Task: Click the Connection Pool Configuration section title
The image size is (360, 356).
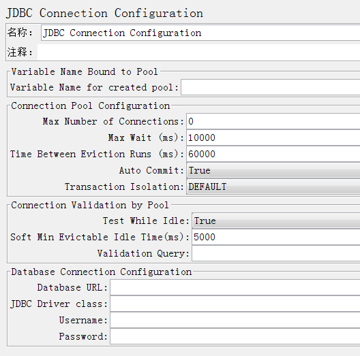Action: [x=91, y=106]
